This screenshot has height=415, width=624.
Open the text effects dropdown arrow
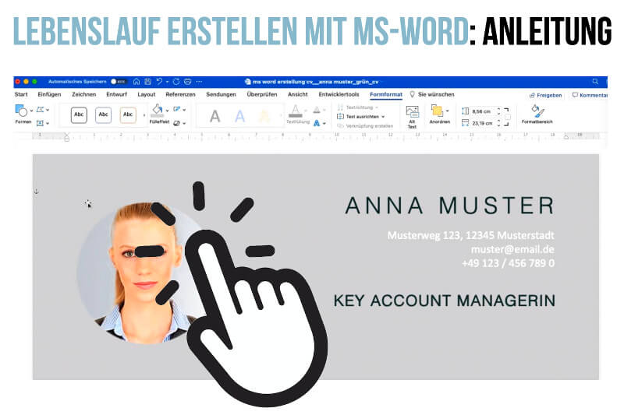pyautogui.click(x=324, y=124)
